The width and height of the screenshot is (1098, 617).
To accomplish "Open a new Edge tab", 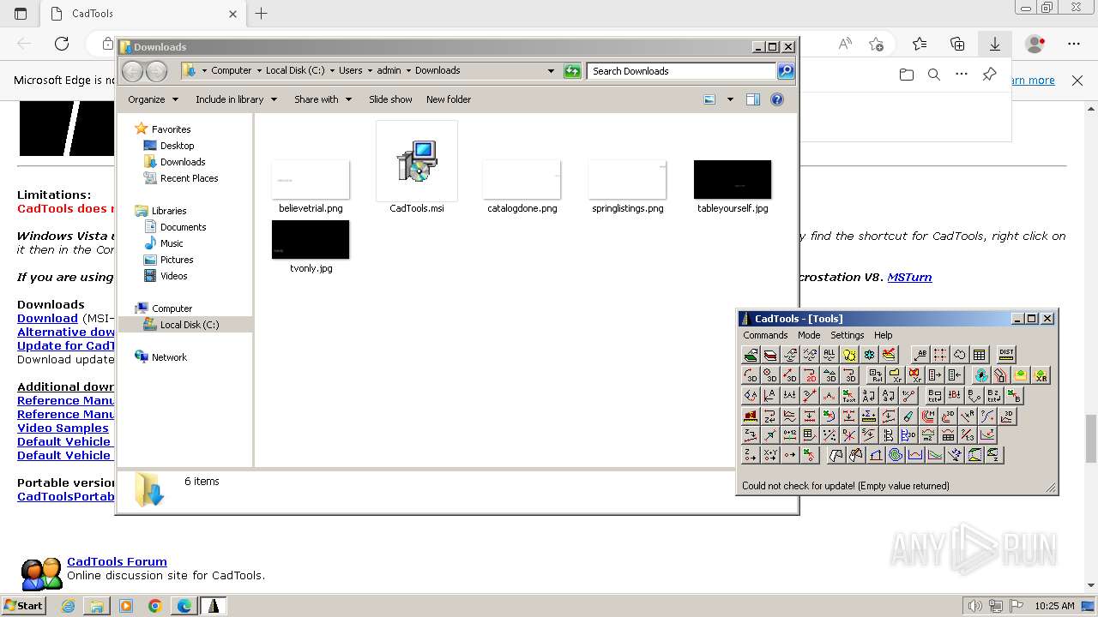I will tap(262, 14).
